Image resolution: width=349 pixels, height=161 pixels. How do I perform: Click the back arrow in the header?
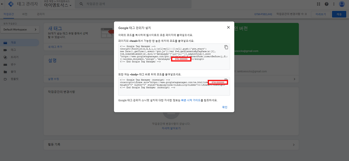point(2,4)
